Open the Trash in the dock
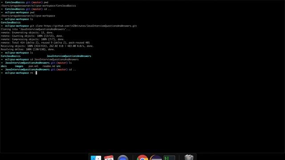 pos(189,157)
